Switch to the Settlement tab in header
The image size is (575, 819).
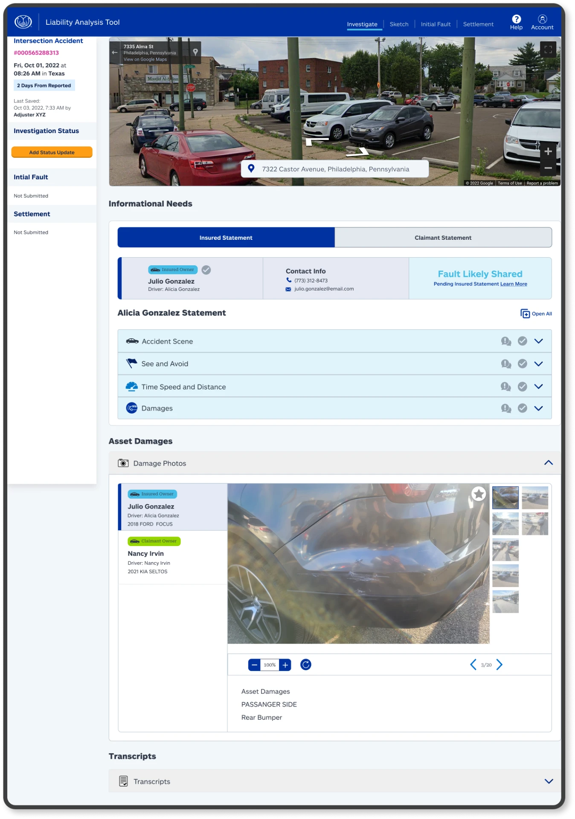(478, 24)
